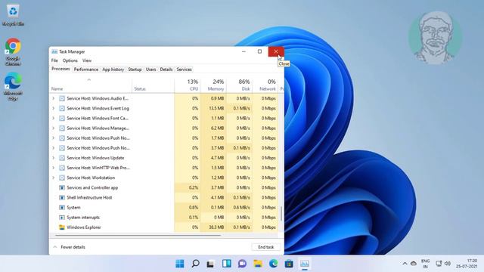
Task: Click the Windows Event Log gear icon
Action: click(x=62, y=108)
